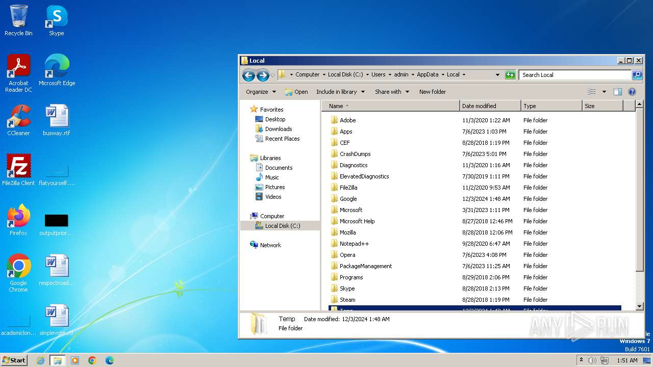Image resolution: width=653 pixels, height=367 pixels.
Task: Click the taskbar clock showing 1:51 AM
Action: pyautogui.click(x=627, y=360)
